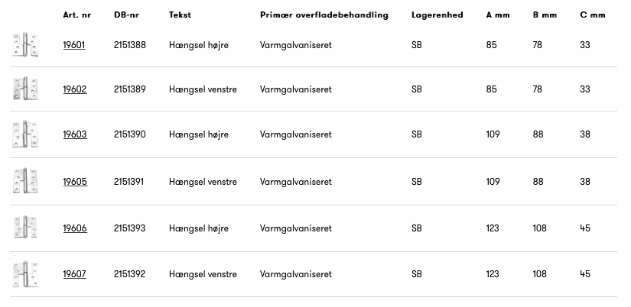The width and height of the screenshot is (631, 307).
Task: Click hinge thumbnail for article 19607
Action: click(x=24, y=274)
